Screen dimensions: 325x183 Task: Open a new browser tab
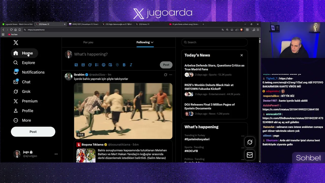pyautogui.click(x=203, y=24)
